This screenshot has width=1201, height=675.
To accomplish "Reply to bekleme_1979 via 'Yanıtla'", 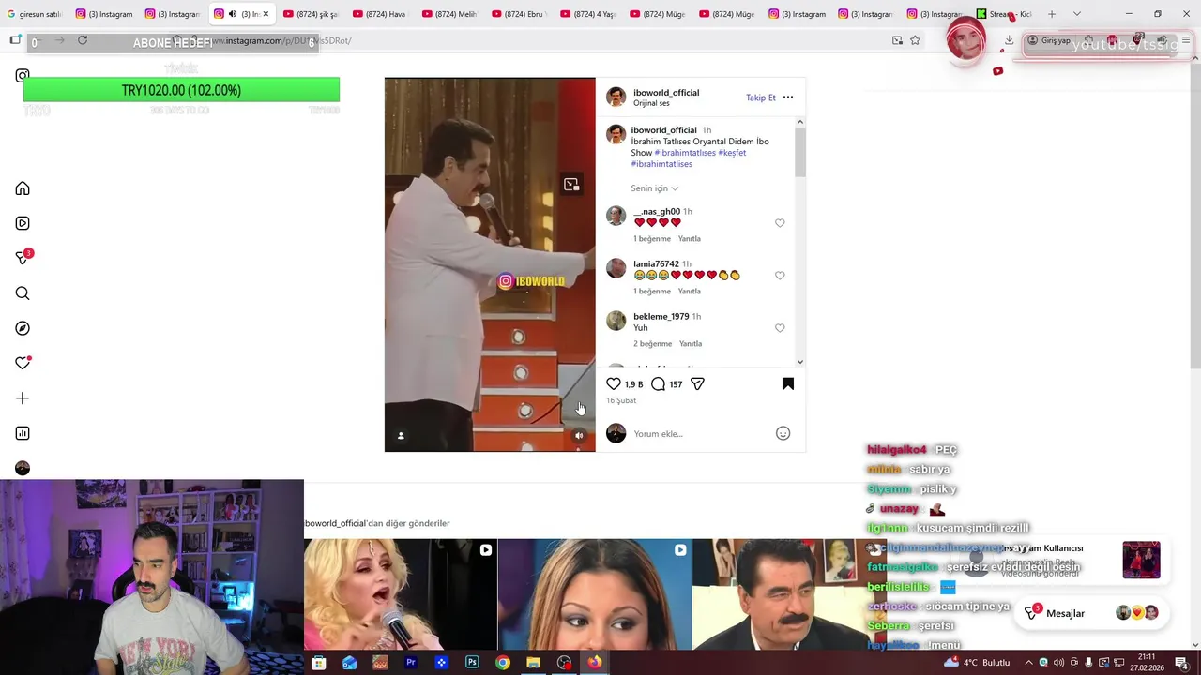I will pos(690,344).
